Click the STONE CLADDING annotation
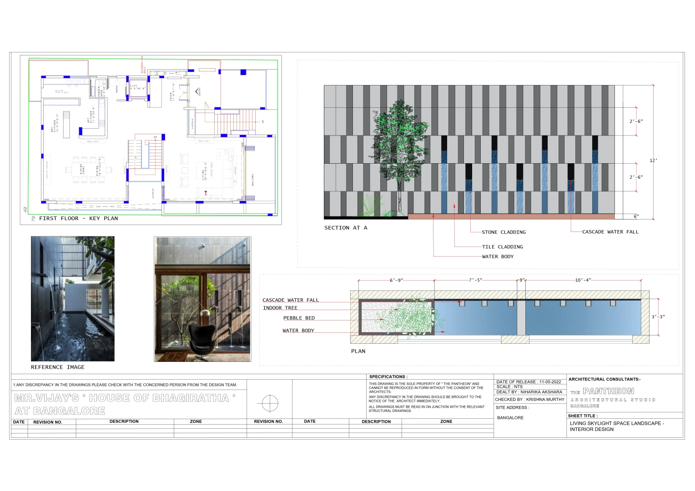695x491 pixels. [504, 232]
